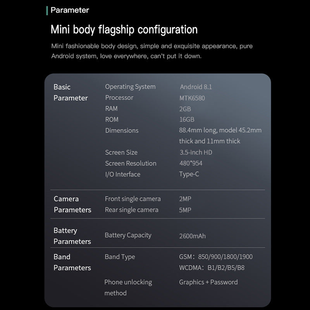Click the "2600mAh" battery capacity value

pyautogui.click(x=192, y=236)
